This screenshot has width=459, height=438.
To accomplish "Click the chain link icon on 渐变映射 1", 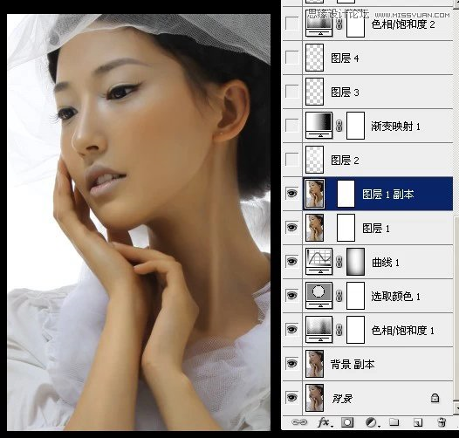I will point(339,126).
